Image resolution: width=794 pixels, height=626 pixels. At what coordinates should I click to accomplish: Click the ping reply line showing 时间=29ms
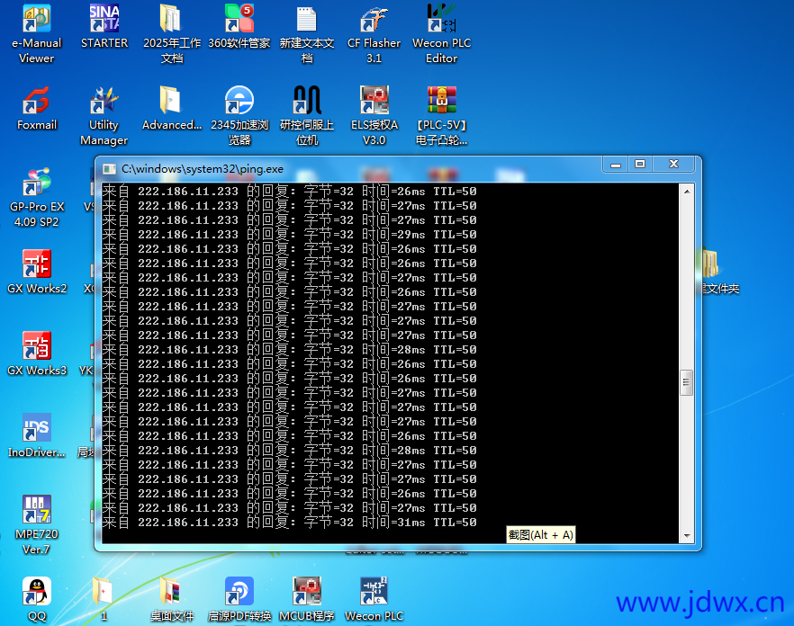pos(289,235)
